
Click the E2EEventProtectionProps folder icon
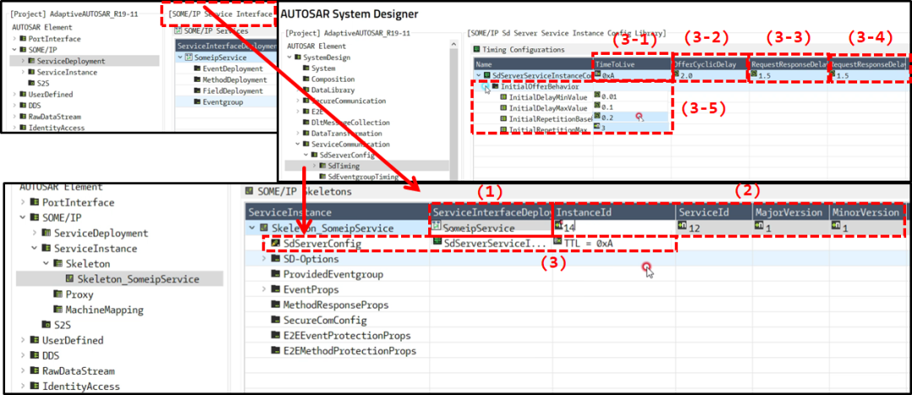click(275, 336)
